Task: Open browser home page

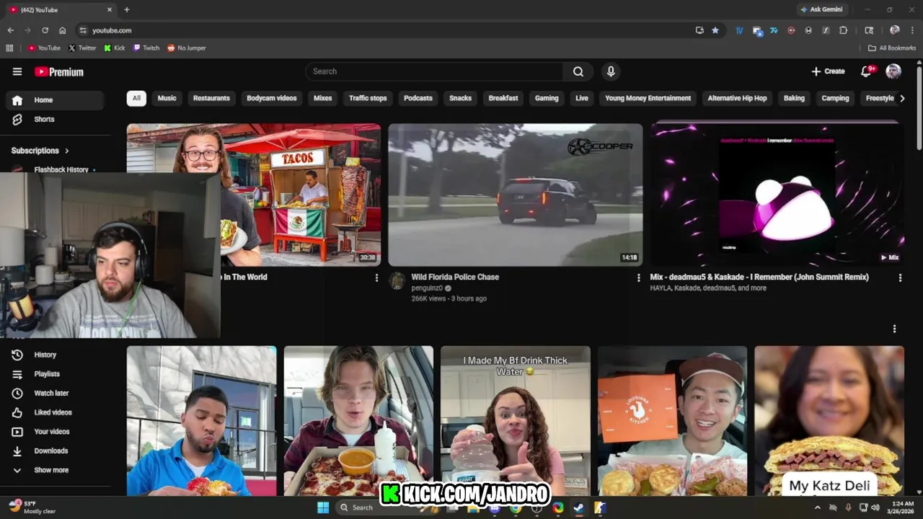Action: click(x=62, y=30)
